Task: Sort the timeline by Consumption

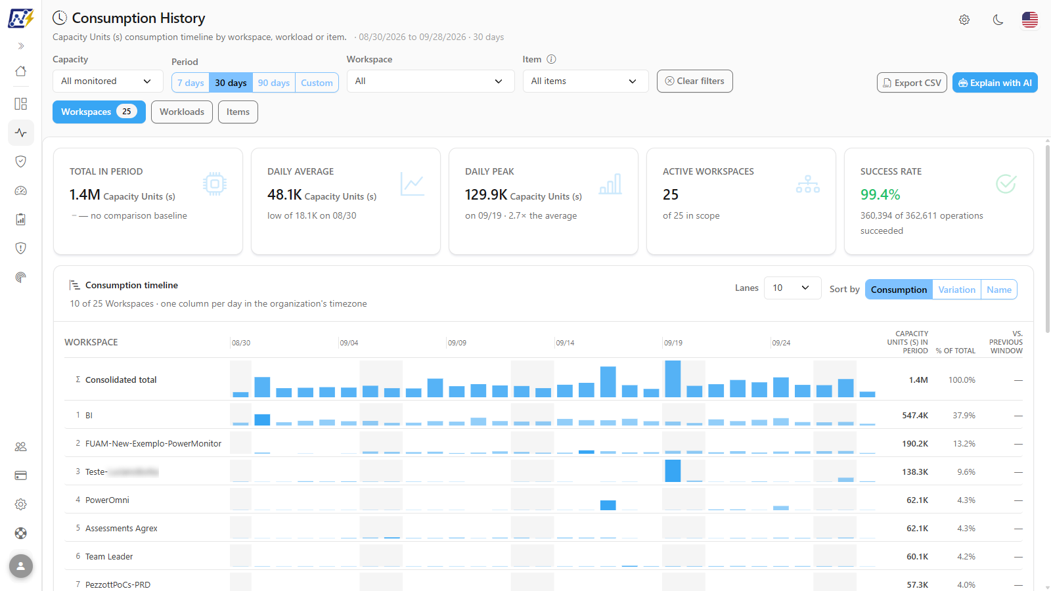Action: point(899,290)
